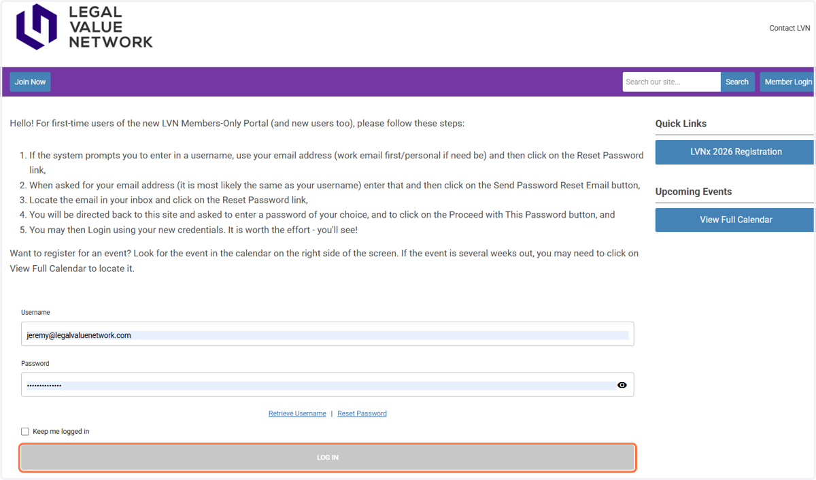The image size is (816, 480).
Task: Open the Member Login button
Action: (x=787, y=82)
